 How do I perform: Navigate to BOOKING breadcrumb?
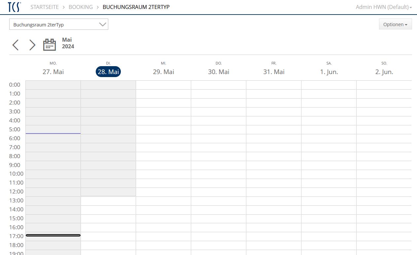click(81, 7)
